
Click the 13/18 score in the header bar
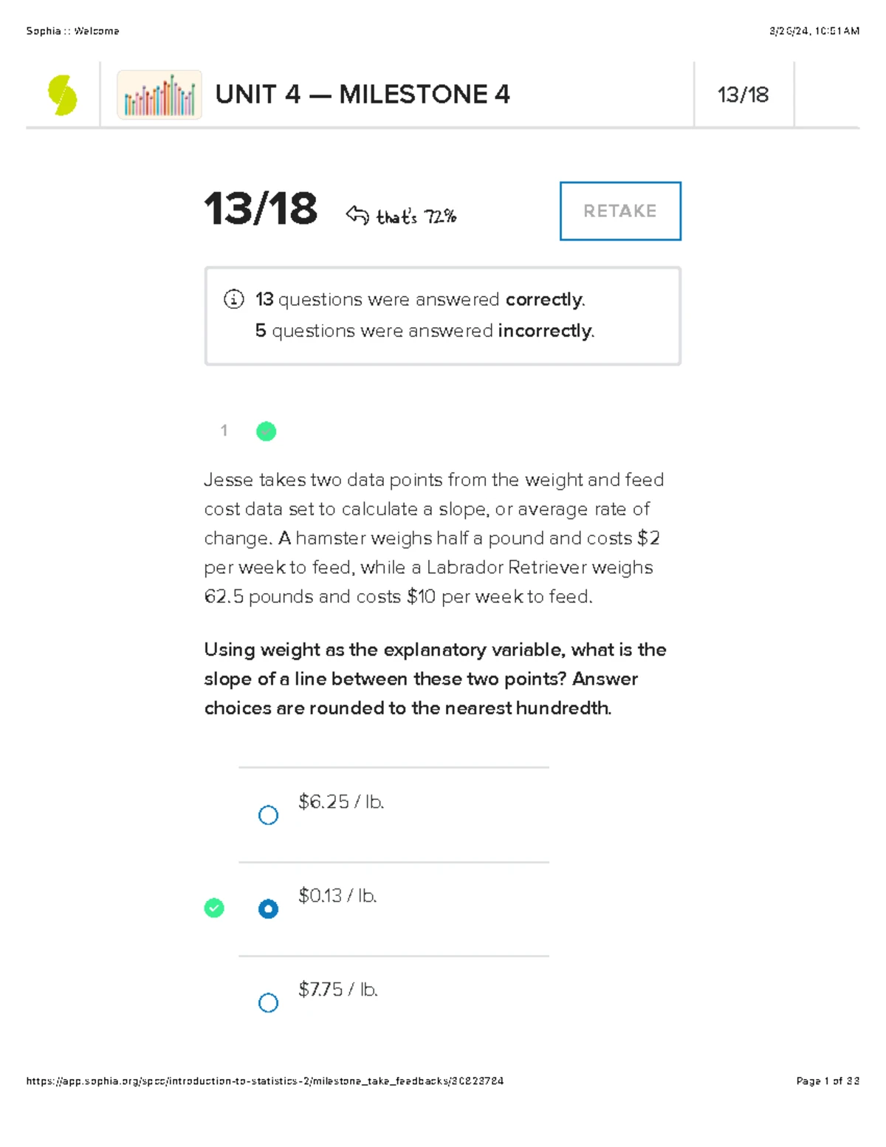pos(743,95)
